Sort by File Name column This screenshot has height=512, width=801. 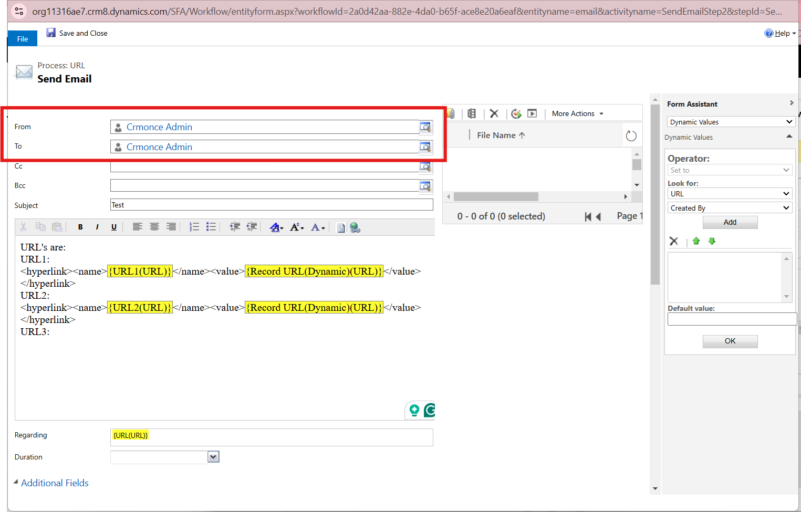click(501, 135)
